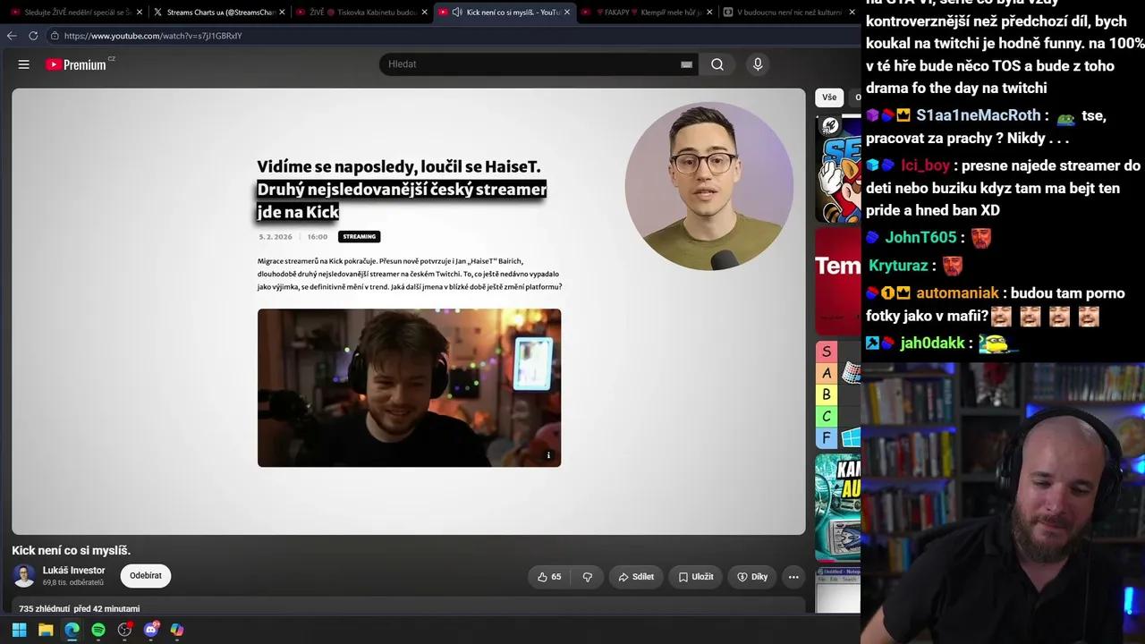This screenshot has width=1145, height=644.
Task: Open Lukáš Investor channel avatar
Action: [24, 576]
